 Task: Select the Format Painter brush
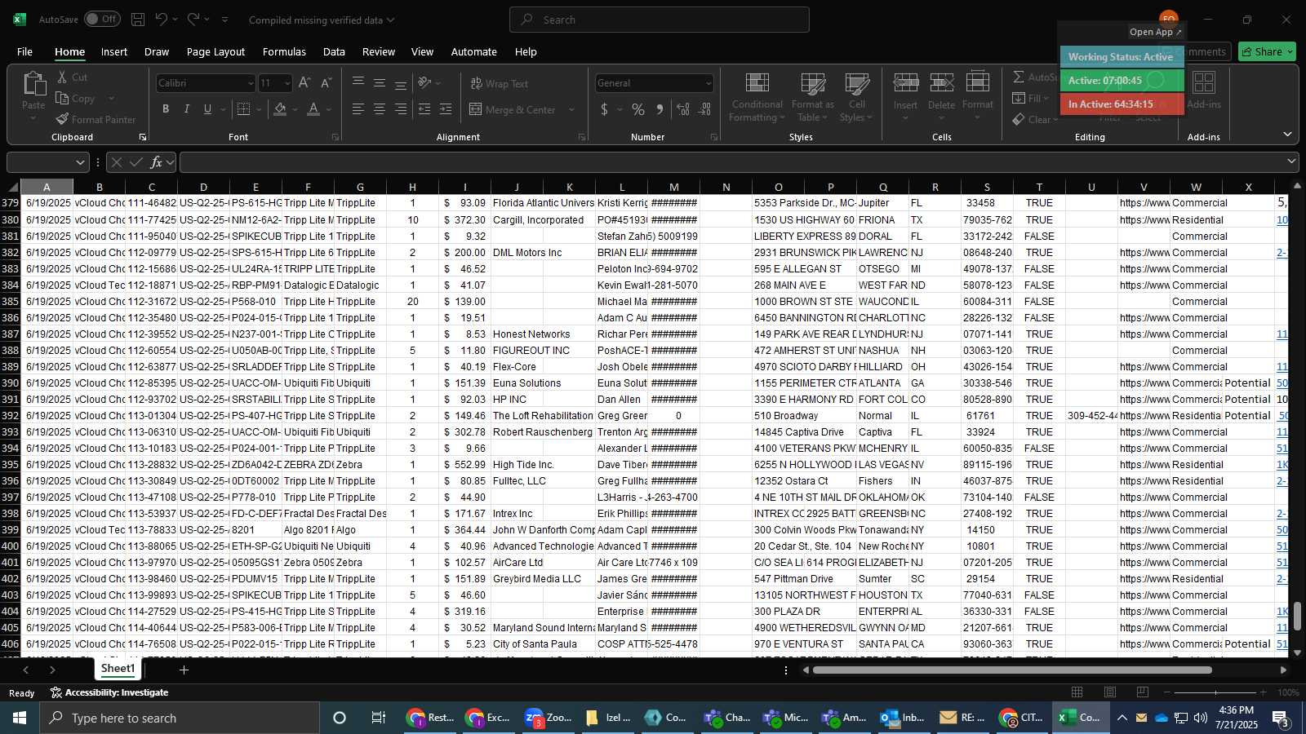click(63, 119)
